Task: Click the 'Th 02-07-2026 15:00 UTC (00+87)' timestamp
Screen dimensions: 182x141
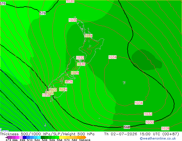Action: coord(141,134)
